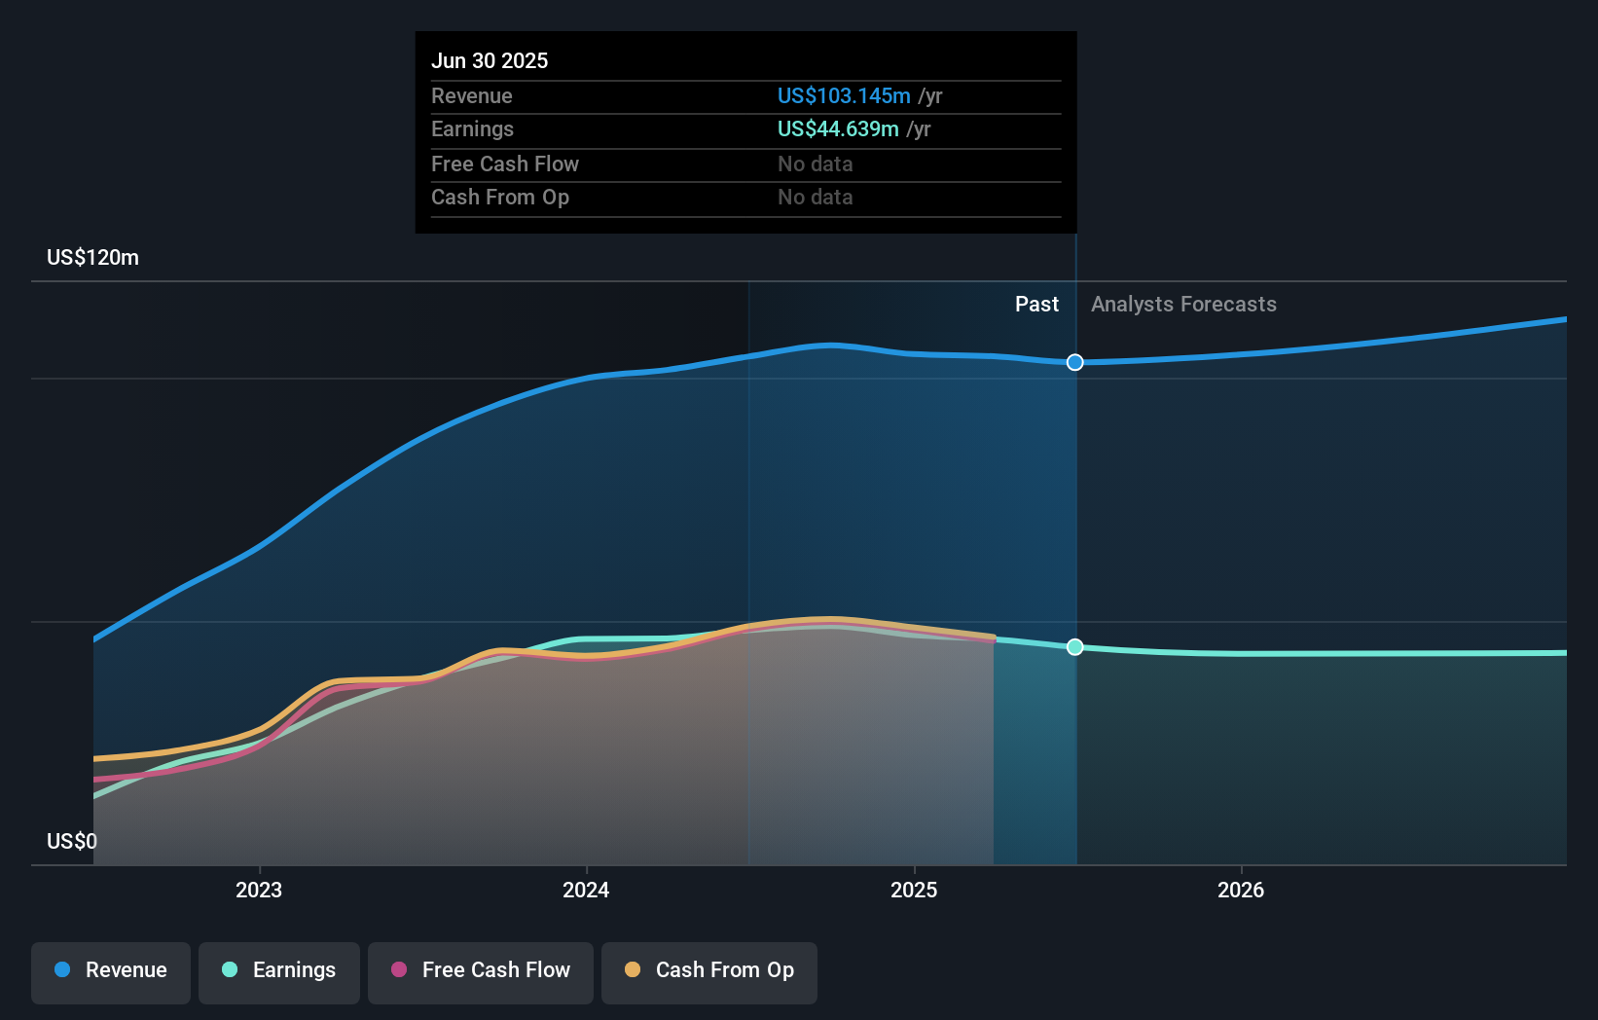Click the blue Revenue legend dot
Image resolution: width=1598 pixels, height=1020 pixels.
62,969
